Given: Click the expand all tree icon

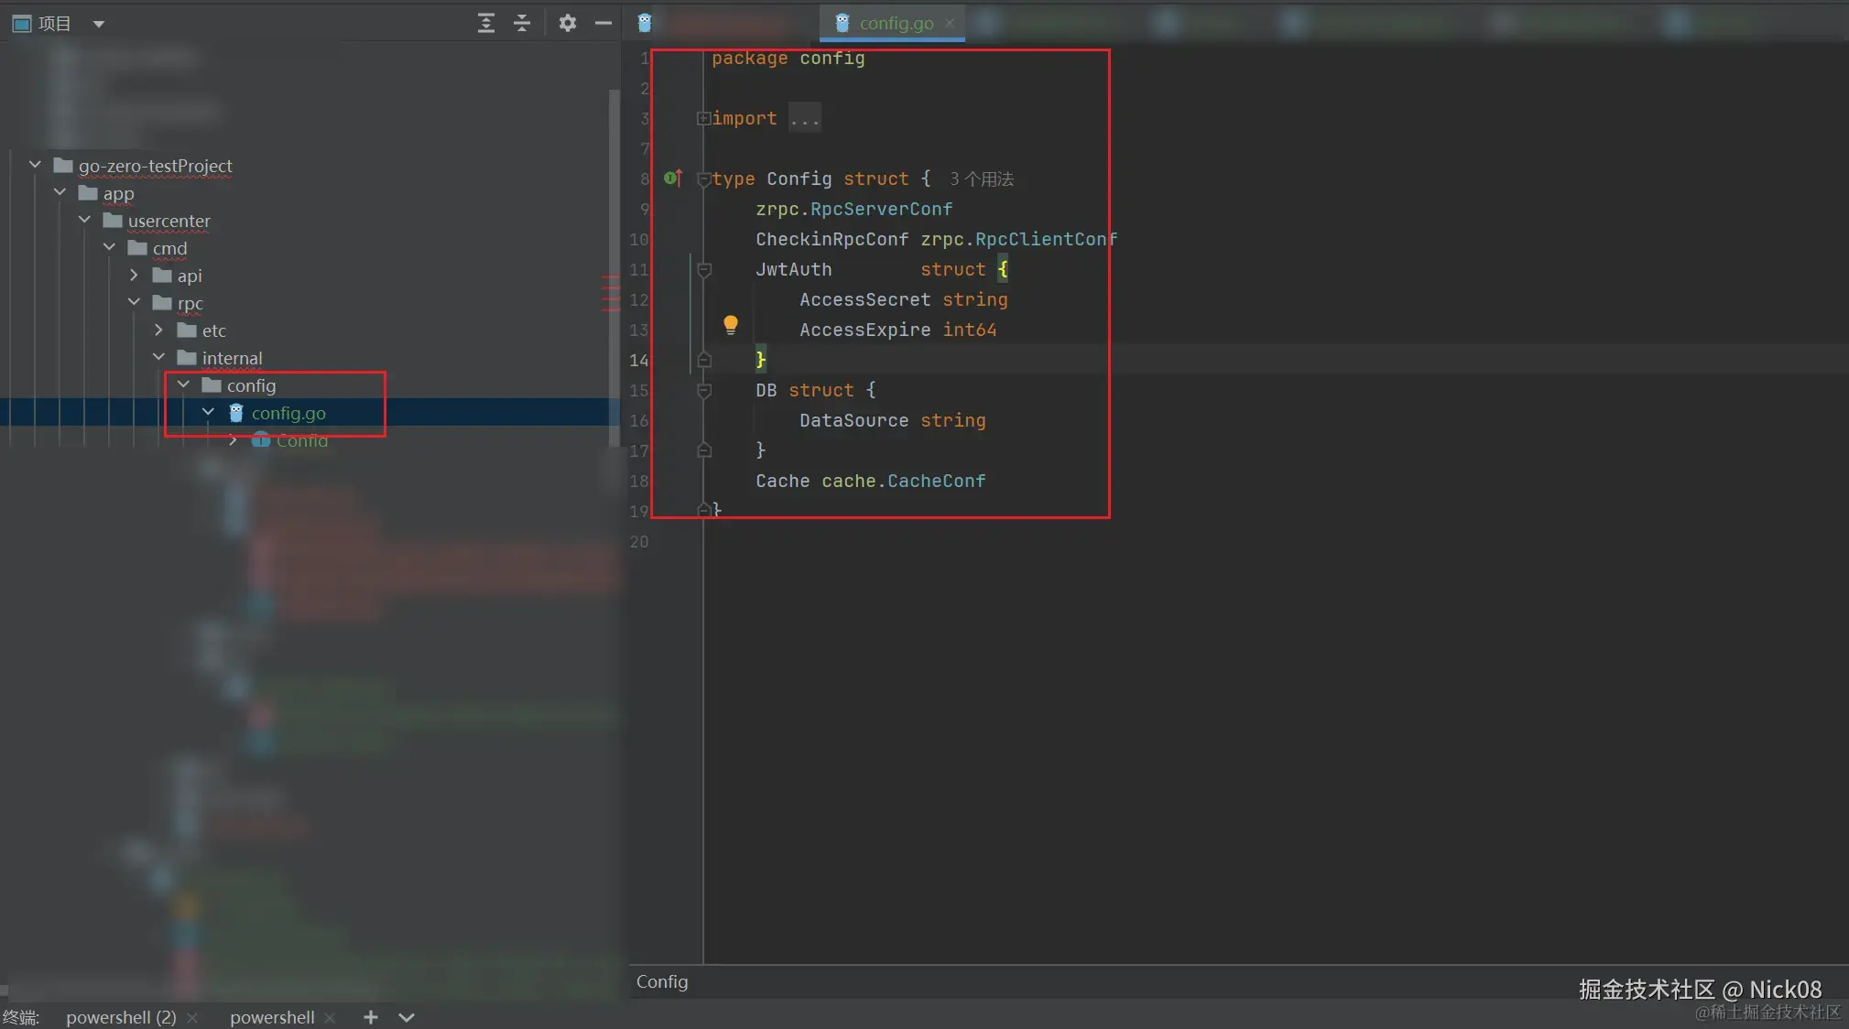Looking at the screenshot, I should click(486, 23).
